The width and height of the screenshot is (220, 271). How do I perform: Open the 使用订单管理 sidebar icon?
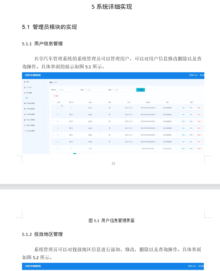(25, 125)
